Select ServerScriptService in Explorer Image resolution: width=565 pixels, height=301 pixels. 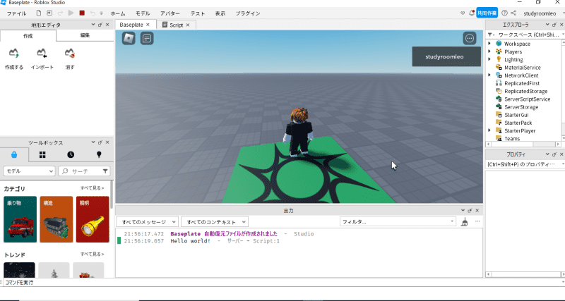click(527, 99)
